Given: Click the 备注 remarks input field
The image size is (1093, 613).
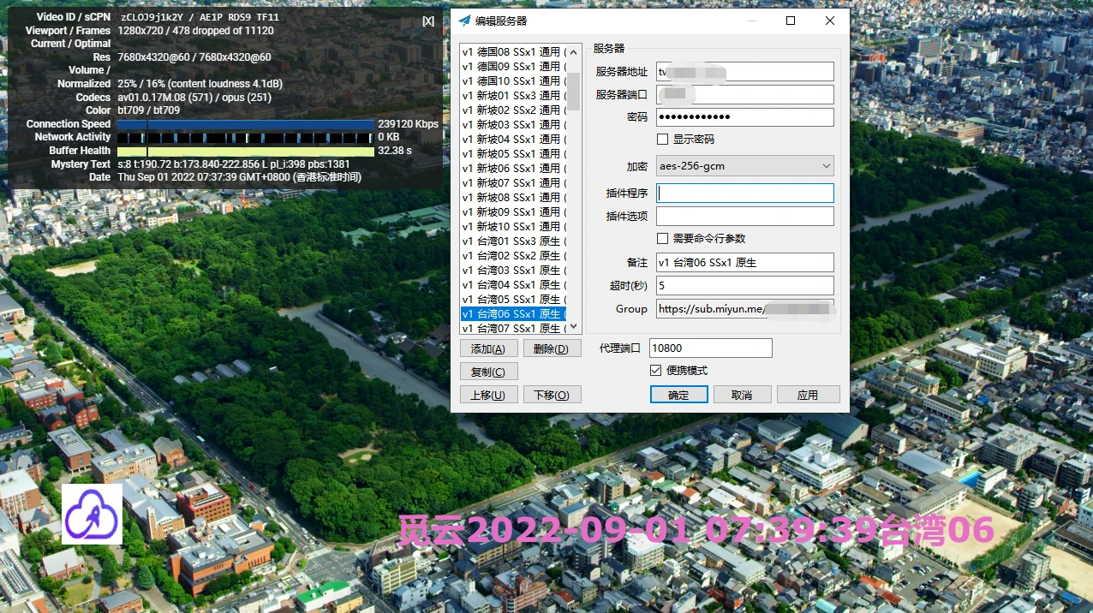Looking at the screenshot, I should pos(744,262).
